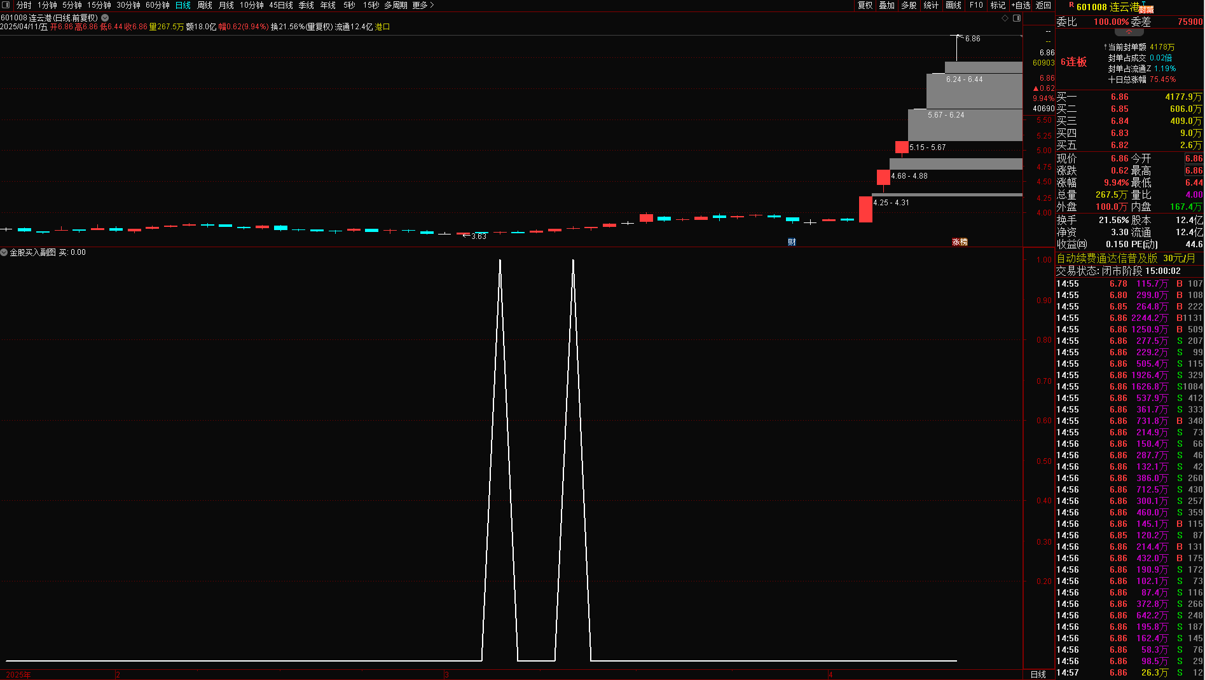This screenshot has width=1205, height=680.
Task: Click the 买二 6.85 order row
Action: pyautogui.click(x=1129, y=109)
